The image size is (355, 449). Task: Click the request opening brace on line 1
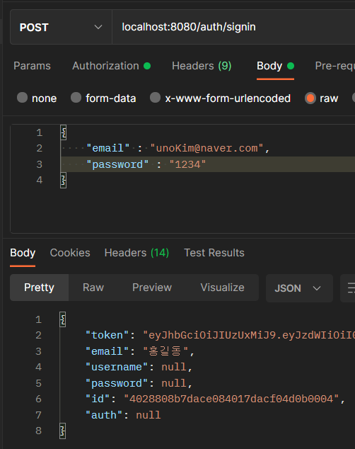pos(64,132)
